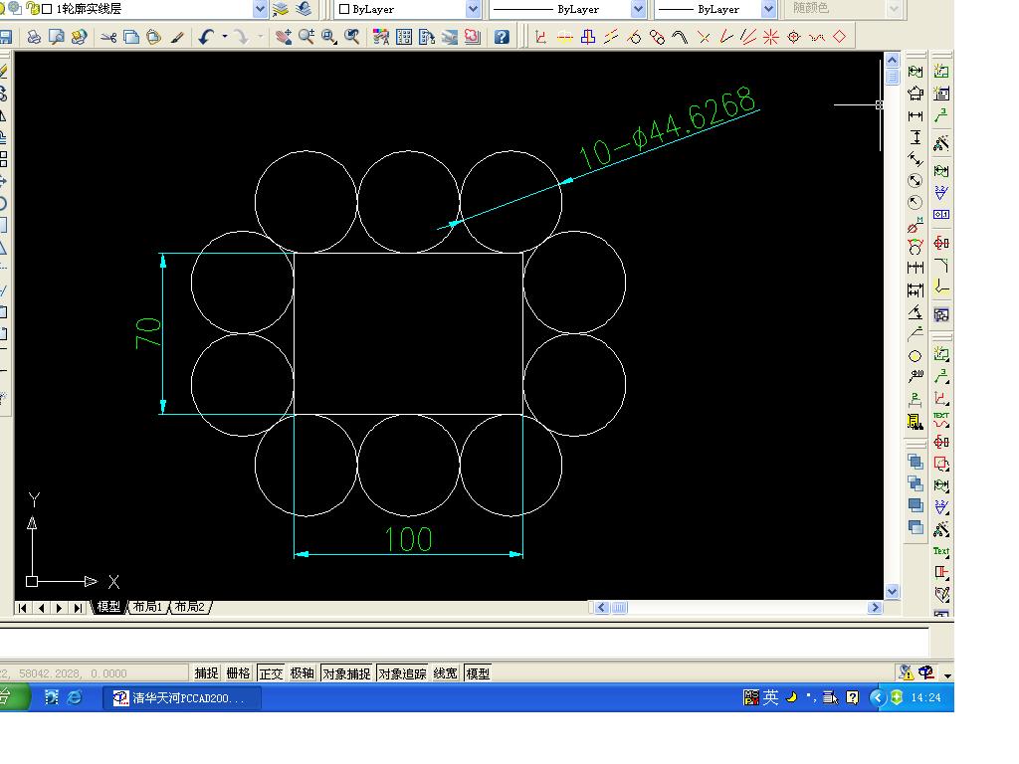The height and width of the screenshot is (764, 1019).
Task: Click the Make Object's Layer Current icon
Action: 281,9
